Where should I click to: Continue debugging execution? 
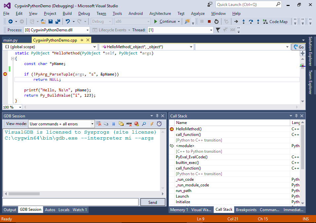coord(165,21)
